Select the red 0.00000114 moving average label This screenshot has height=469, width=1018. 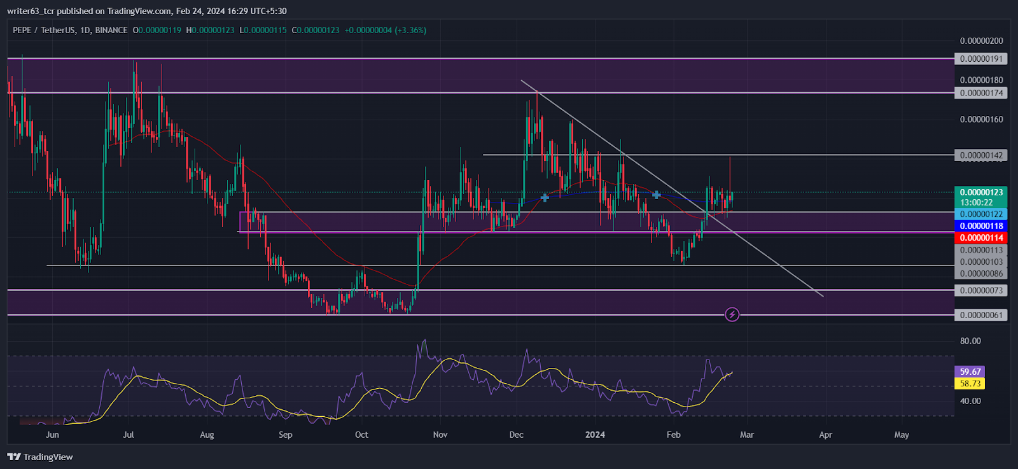point(981,238)
